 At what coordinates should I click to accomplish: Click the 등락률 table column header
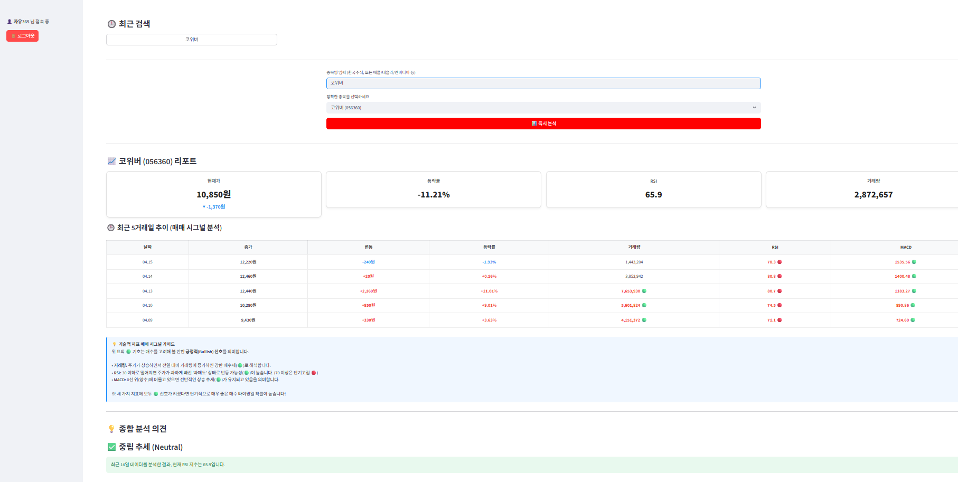(x=489, y=247)
